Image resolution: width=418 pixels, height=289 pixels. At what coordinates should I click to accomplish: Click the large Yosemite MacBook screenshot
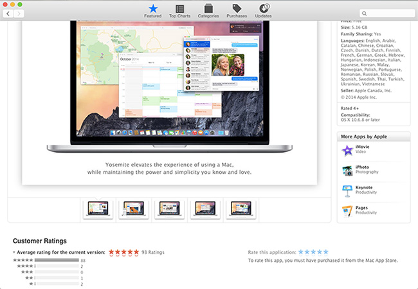tap(170, 86)
